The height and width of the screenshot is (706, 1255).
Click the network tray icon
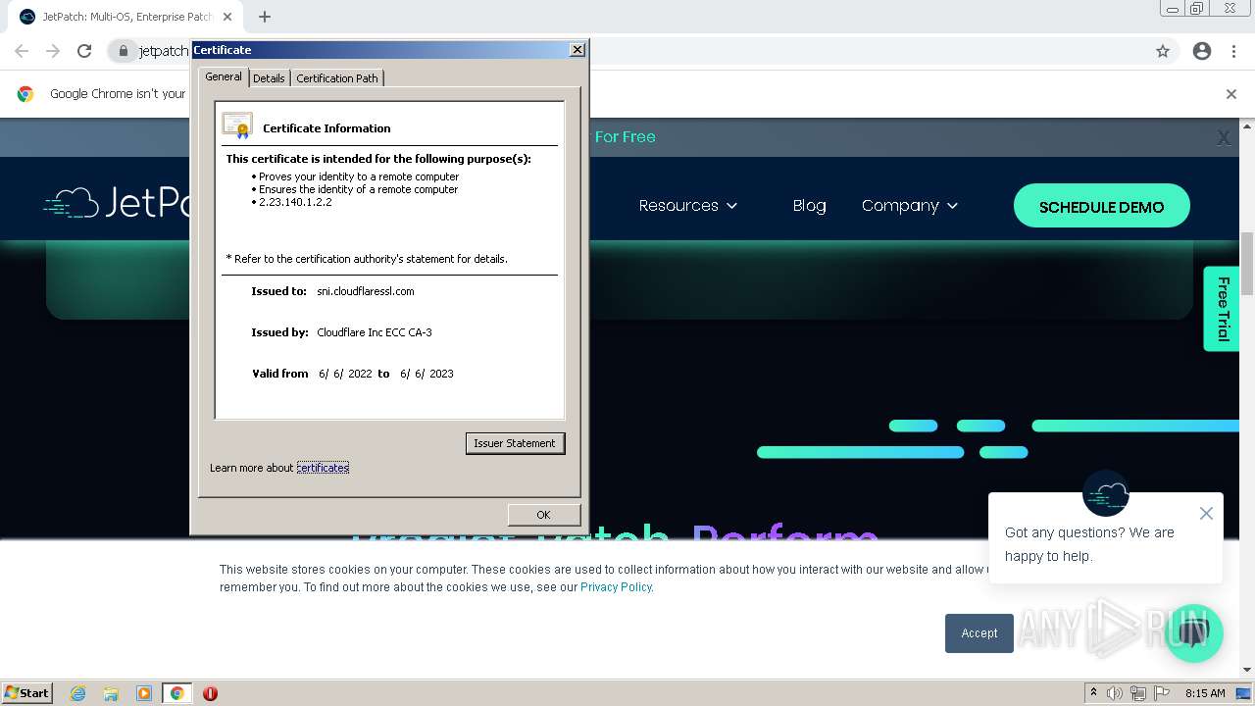tap(1138, 693)
